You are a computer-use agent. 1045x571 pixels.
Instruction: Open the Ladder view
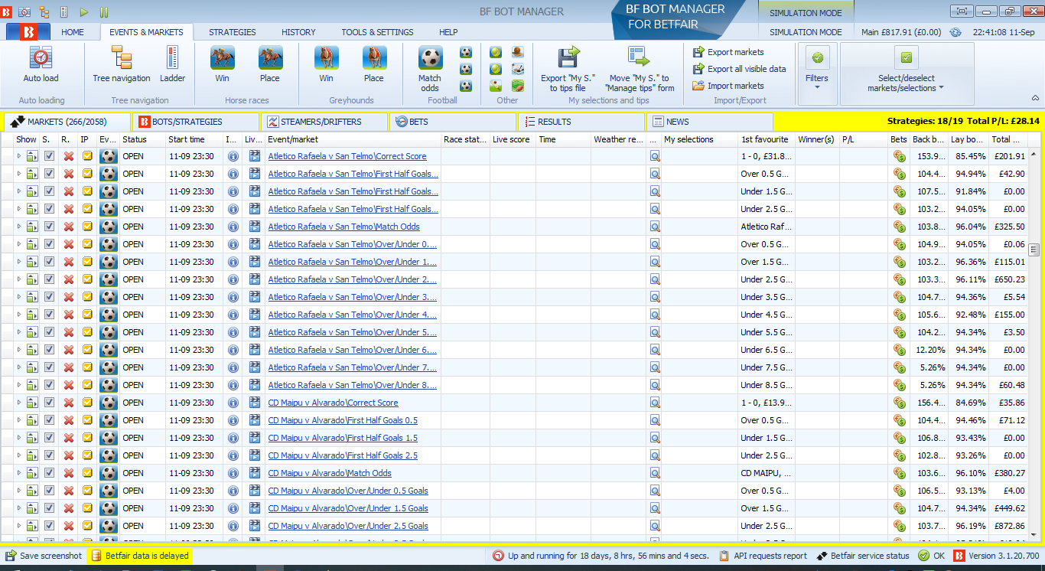point(172,64)
